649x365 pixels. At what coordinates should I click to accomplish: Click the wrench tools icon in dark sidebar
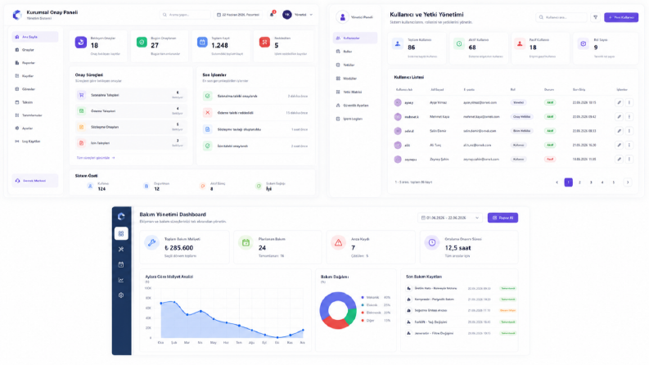(121, 249)
